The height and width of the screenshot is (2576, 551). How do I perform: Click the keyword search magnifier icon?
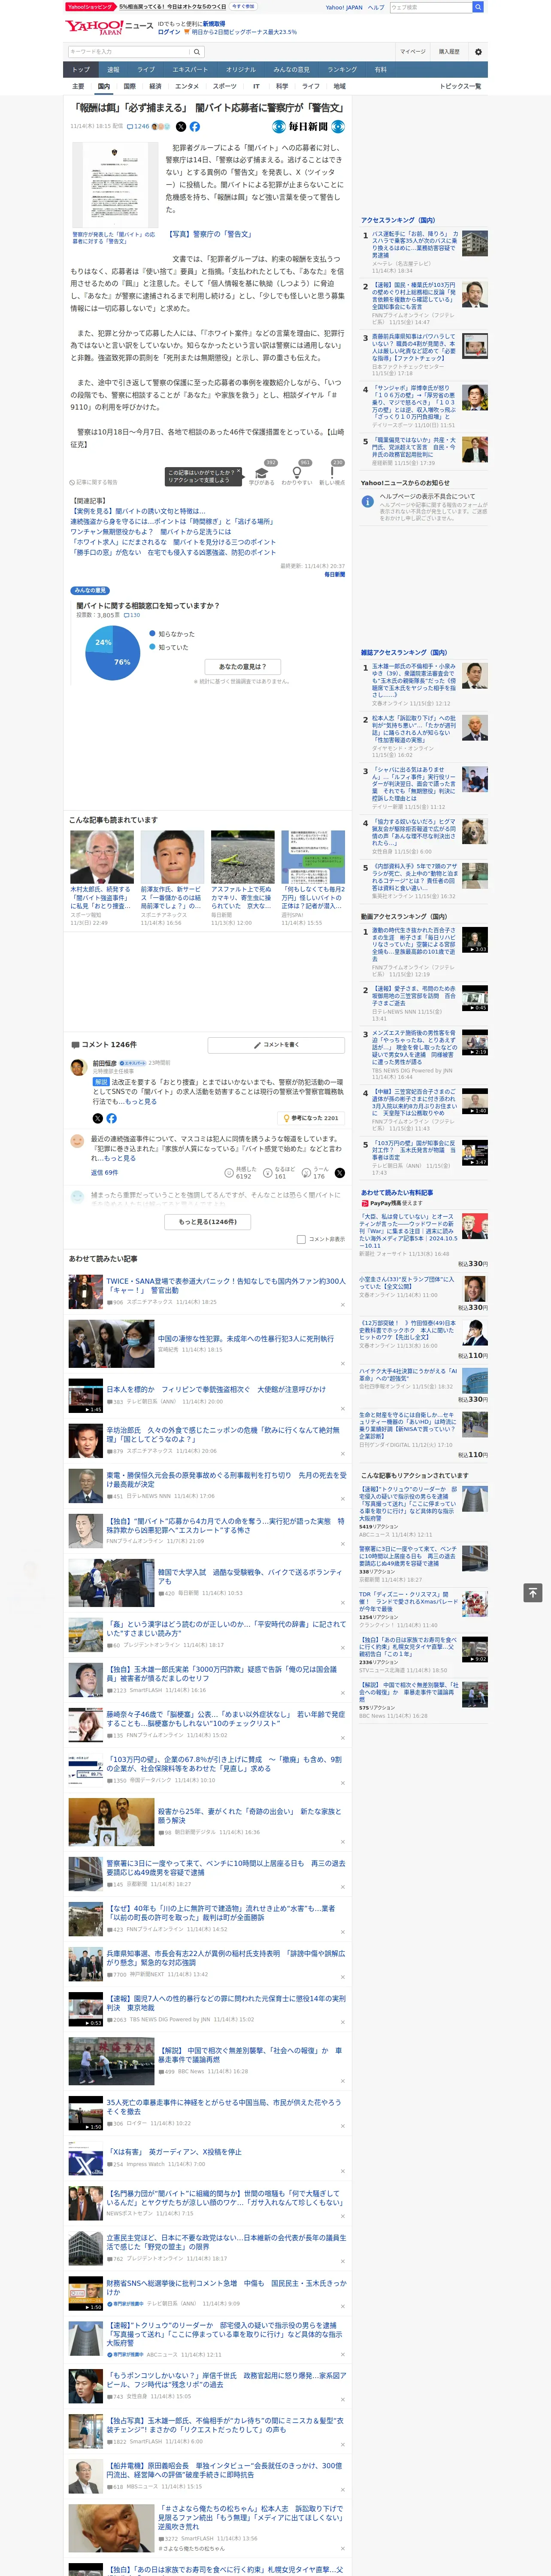[196, 52]
